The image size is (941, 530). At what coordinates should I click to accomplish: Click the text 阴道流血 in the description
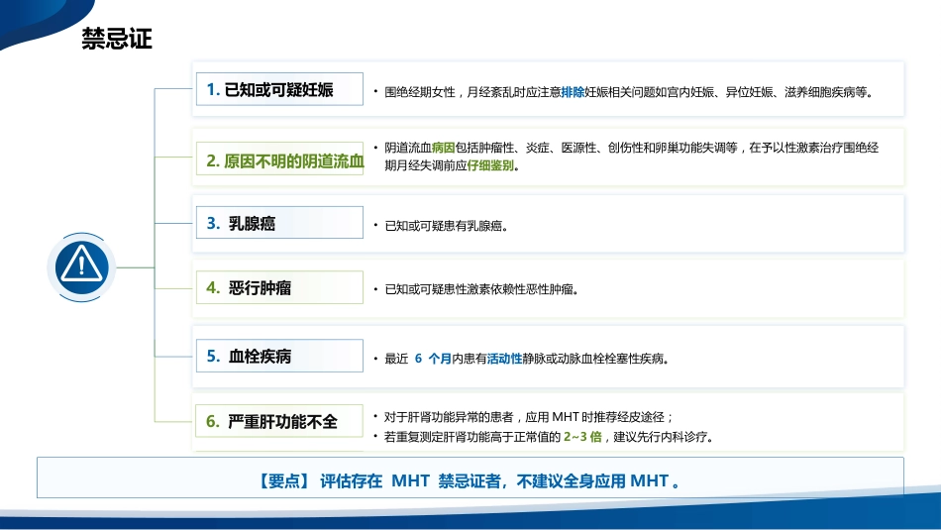click(407, 148)
